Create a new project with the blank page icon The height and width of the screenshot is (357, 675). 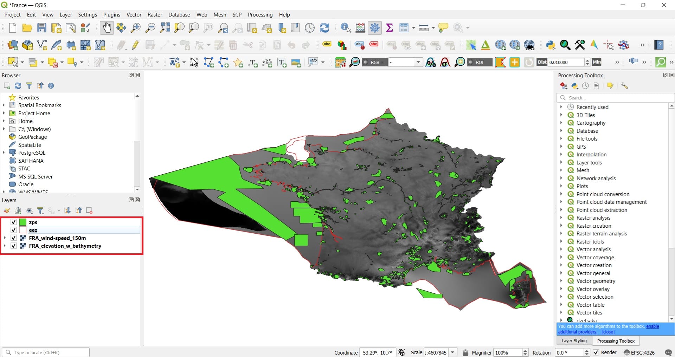[13, 28]
